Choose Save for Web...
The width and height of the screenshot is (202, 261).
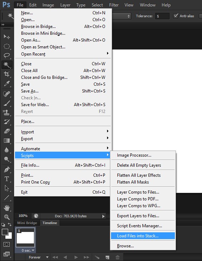[63, 105]
